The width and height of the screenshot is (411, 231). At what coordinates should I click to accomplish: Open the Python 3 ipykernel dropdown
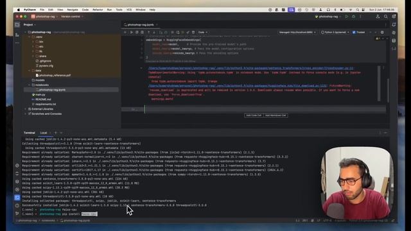coord(335,32)
